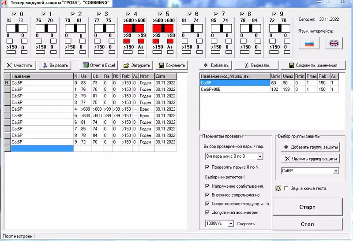Screen dimensions: 353x242
Task: Click the Отчет в Excel button
Action: point(99,65)
